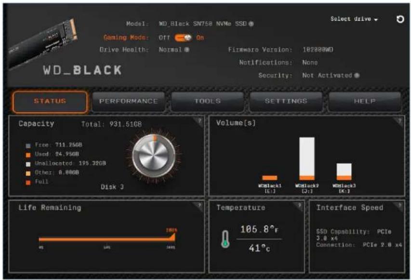Click the help corner icon in Life Remaining panel
Viewport: 411px width, 280px height.
[199, 206]
